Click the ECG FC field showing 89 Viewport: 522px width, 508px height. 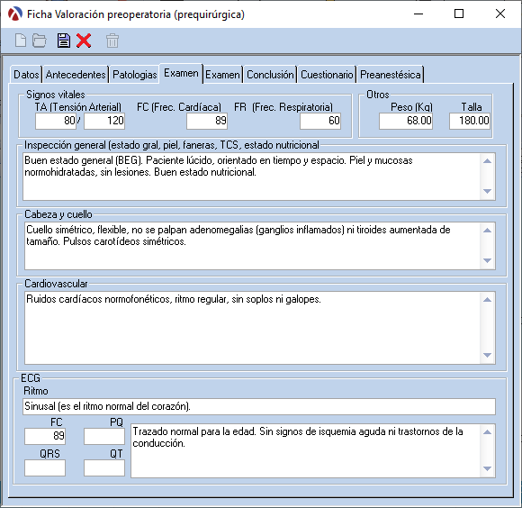pyautogui.click(x=45, y=436)
